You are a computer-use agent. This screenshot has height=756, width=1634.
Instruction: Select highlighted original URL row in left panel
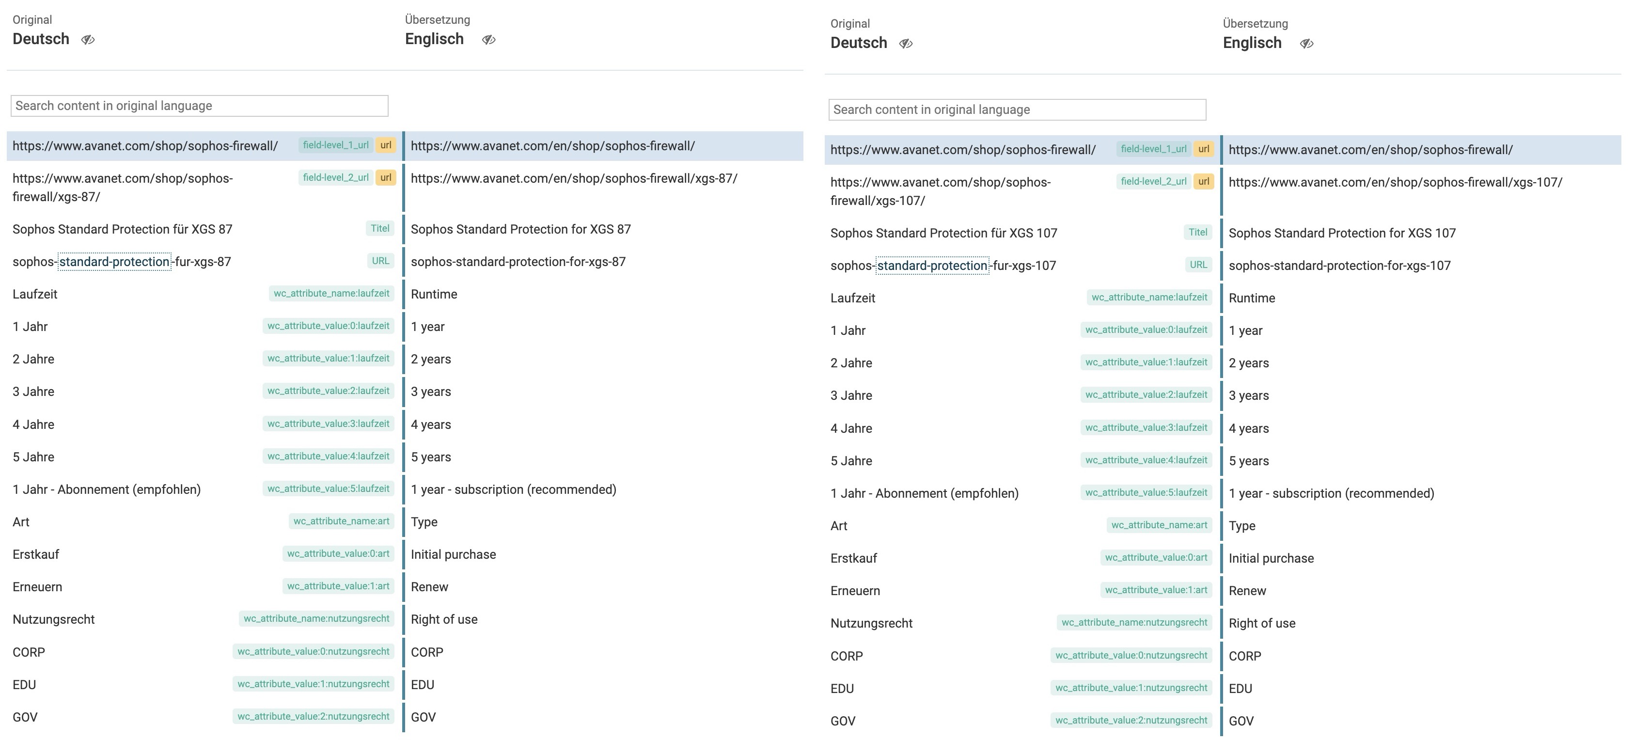(144, 146)
